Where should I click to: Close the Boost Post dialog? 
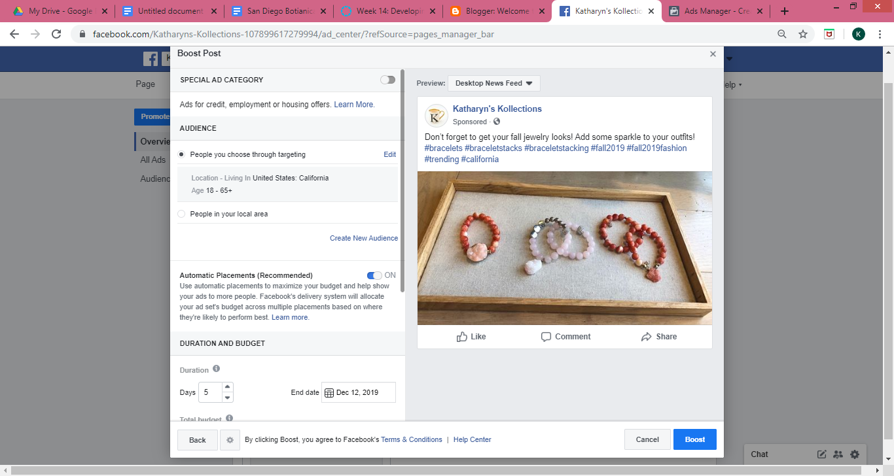click(x=713, y=54)
